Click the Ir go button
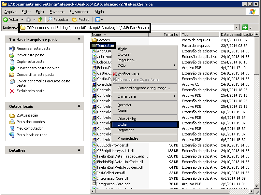The image size is (261, 195). pyautogui.click(x=247, y=28)
